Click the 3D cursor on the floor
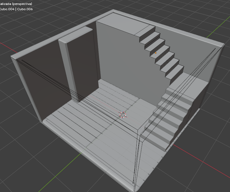230x192 pixels. (x=123, y=115)
